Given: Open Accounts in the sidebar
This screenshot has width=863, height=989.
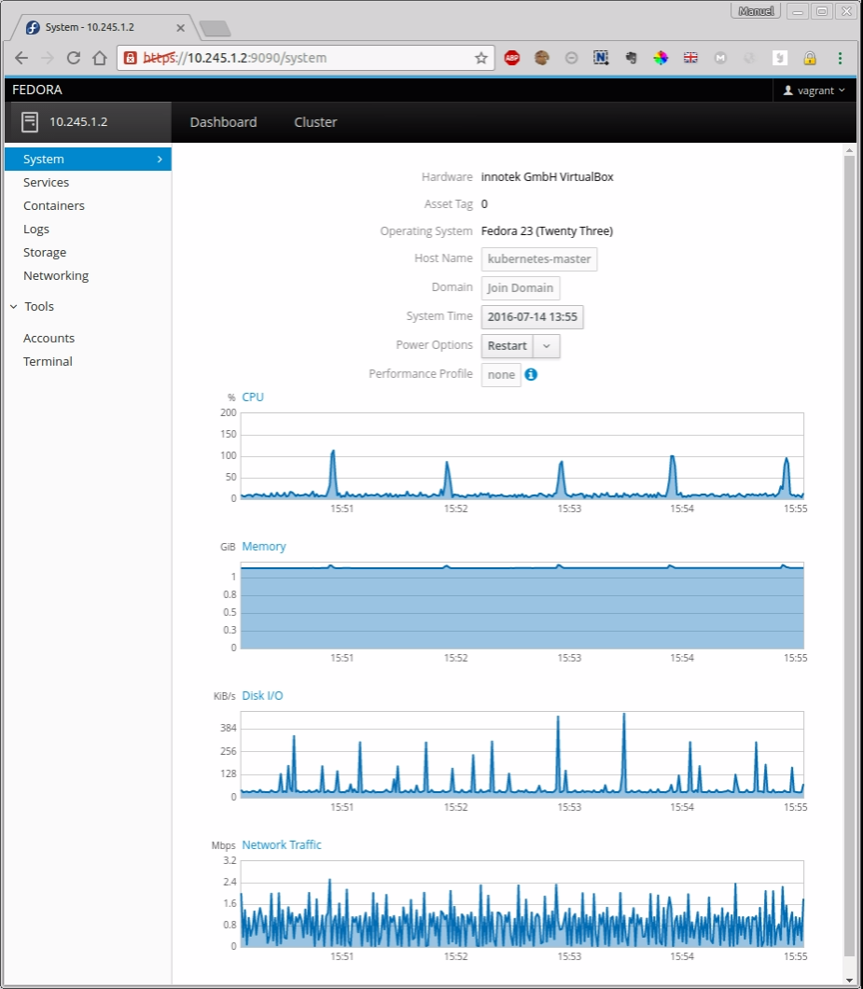Looking at the screenshot, I should coord(49,338).
